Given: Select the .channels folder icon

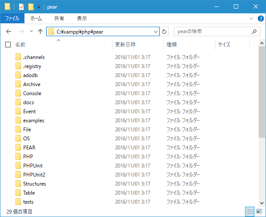Looking at the screenshot, I should pos(18,57).
